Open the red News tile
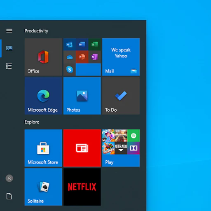Viewport: 211px width, 211px height. point(82,148)
